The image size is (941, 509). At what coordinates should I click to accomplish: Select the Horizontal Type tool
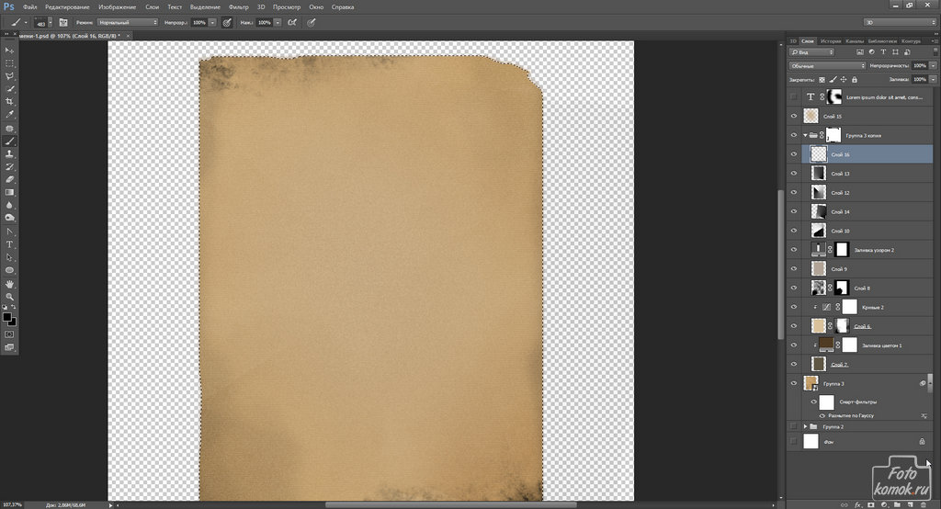point(10,244)
